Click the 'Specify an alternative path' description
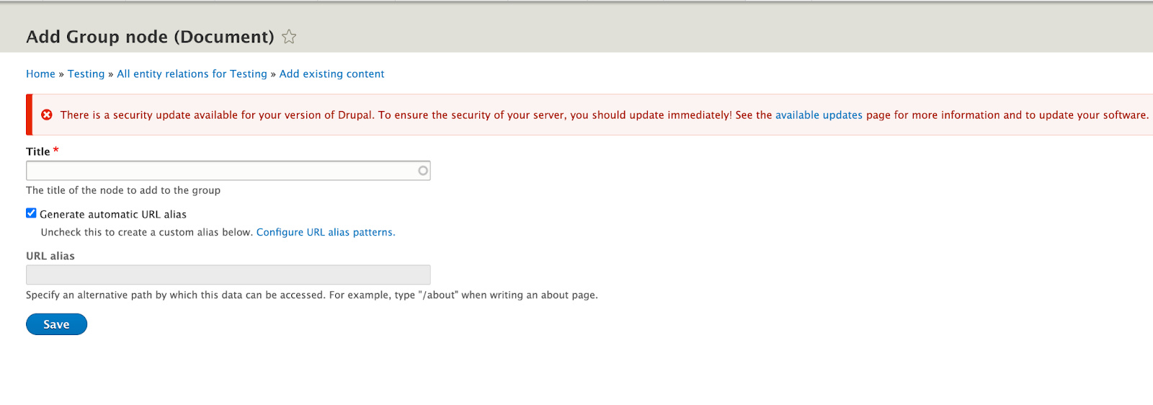Viewport: 1153px width, 405px height. pyautogui.click(x=312, y=295)
